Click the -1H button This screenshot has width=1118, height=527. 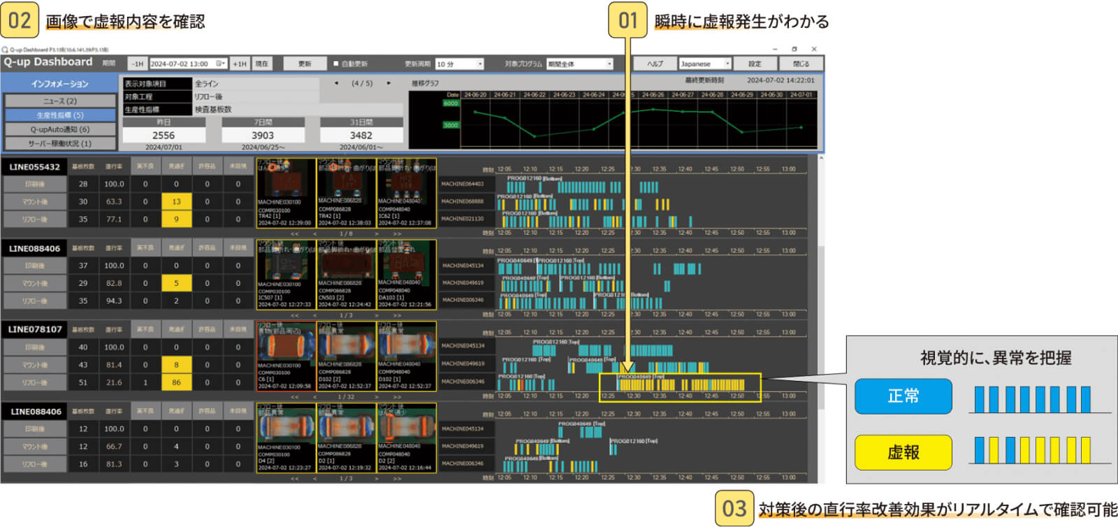click(x=138, y=64)
